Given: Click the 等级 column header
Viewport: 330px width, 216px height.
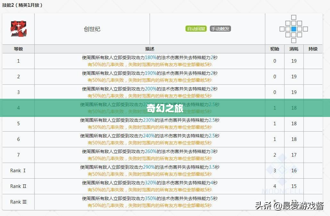Looking at the screenshot, I should (x=18, y=49).
